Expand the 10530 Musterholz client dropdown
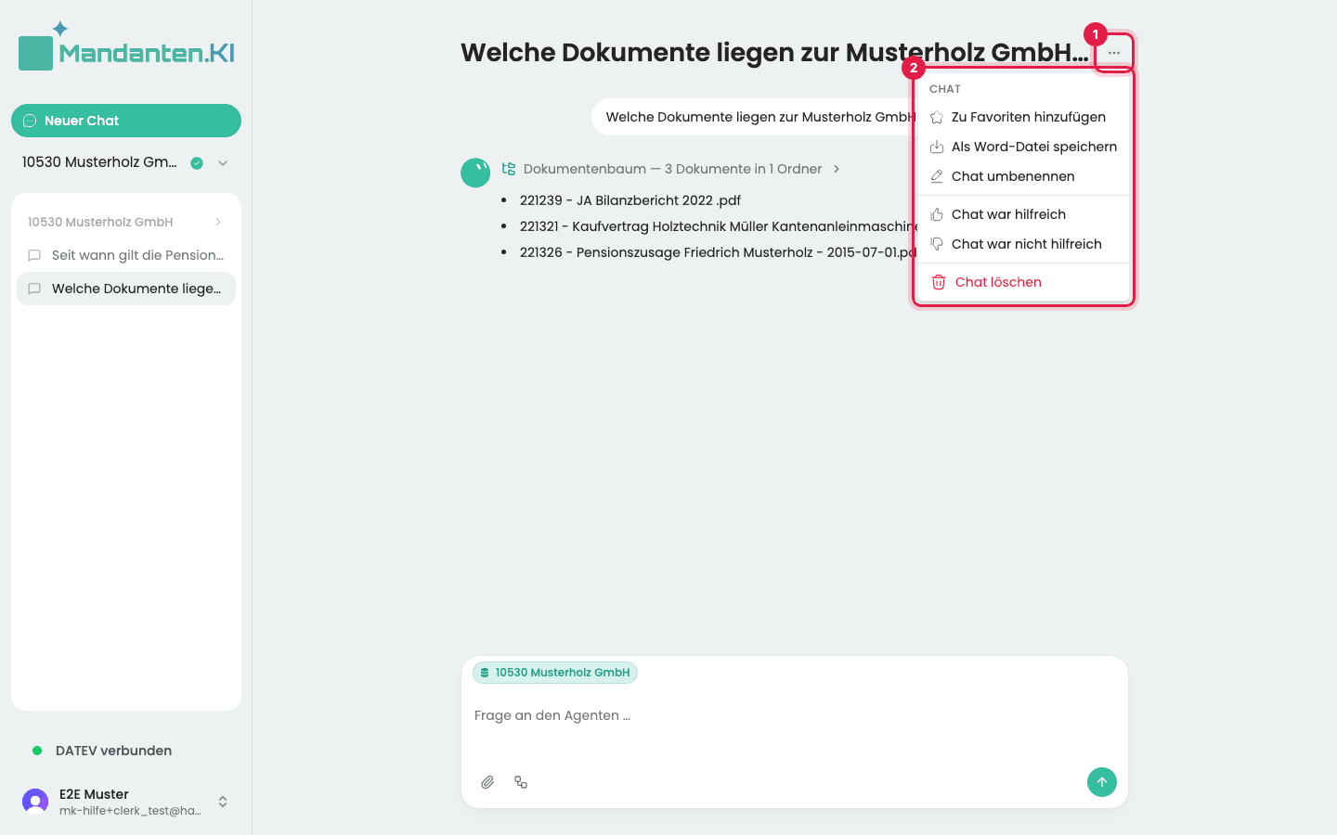This screenshot has width=1337, height=835. click(223, 163)
